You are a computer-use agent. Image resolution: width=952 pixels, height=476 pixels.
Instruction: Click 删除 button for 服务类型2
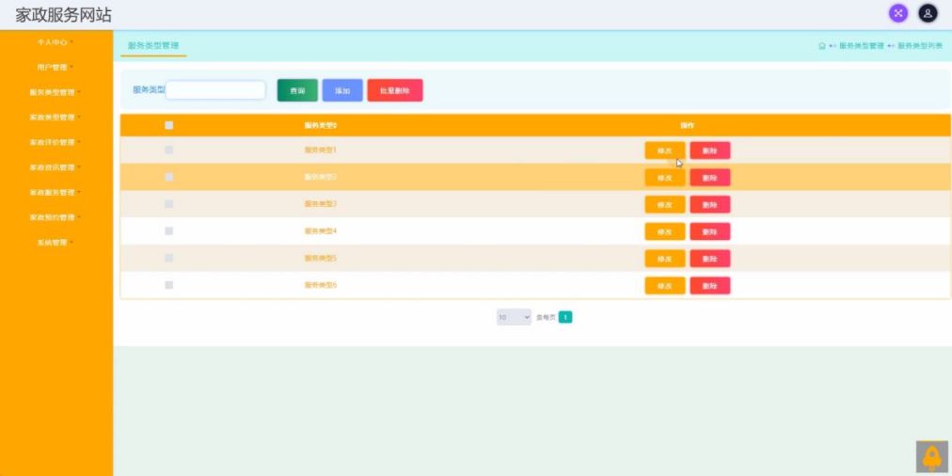[709, 177]
